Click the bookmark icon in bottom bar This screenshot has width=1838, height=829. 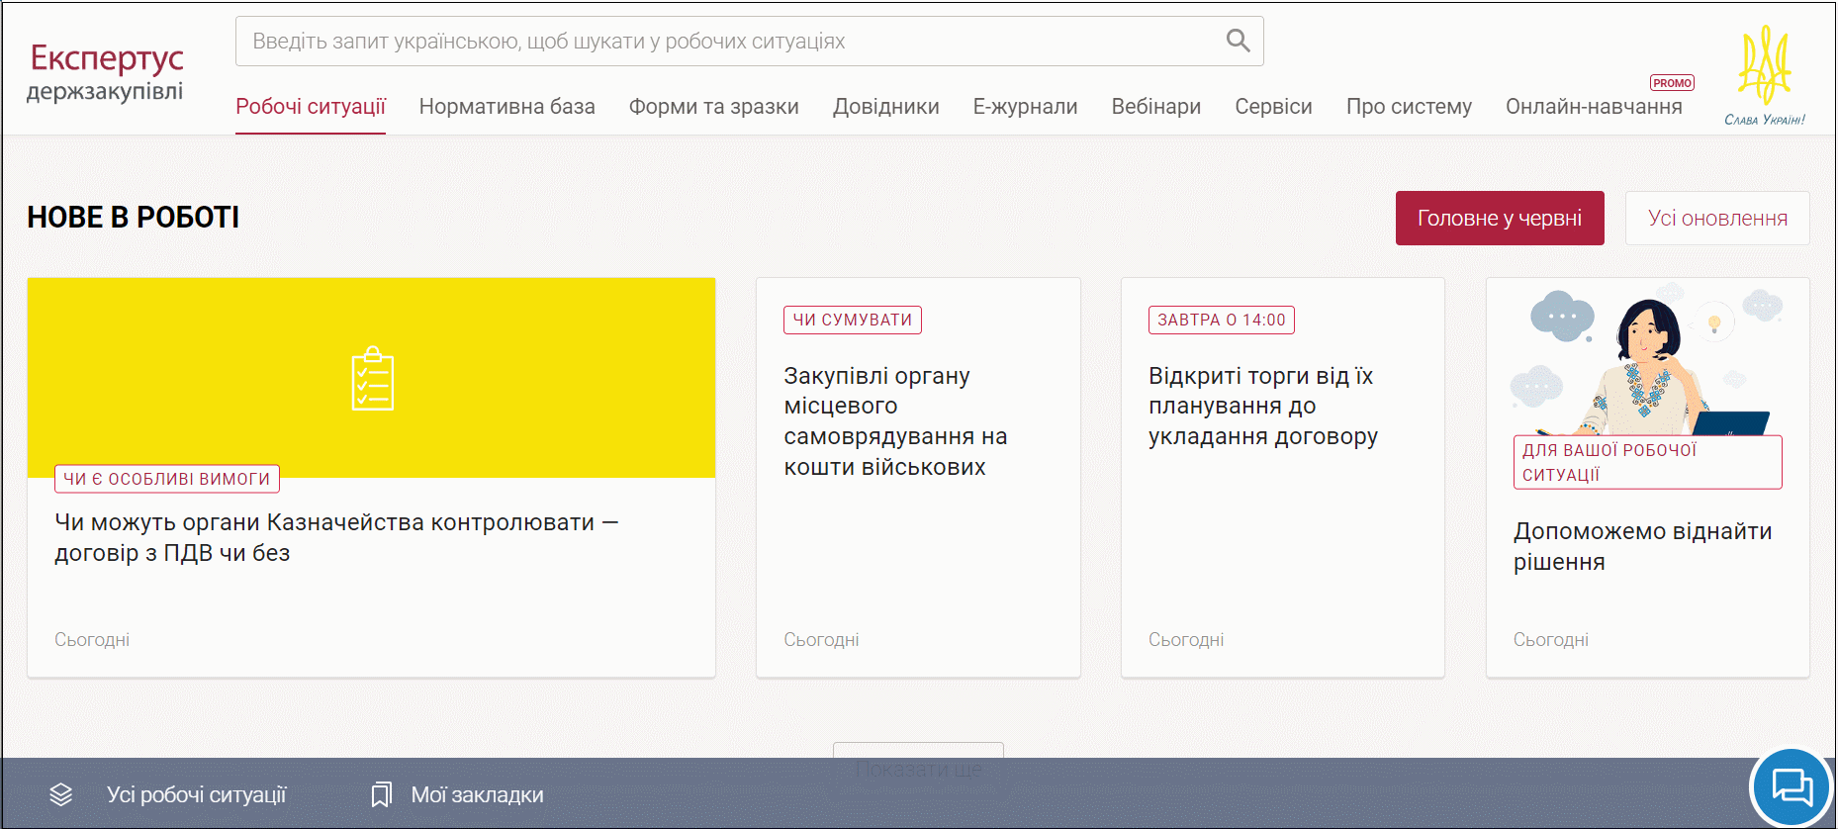click(381, 794)
